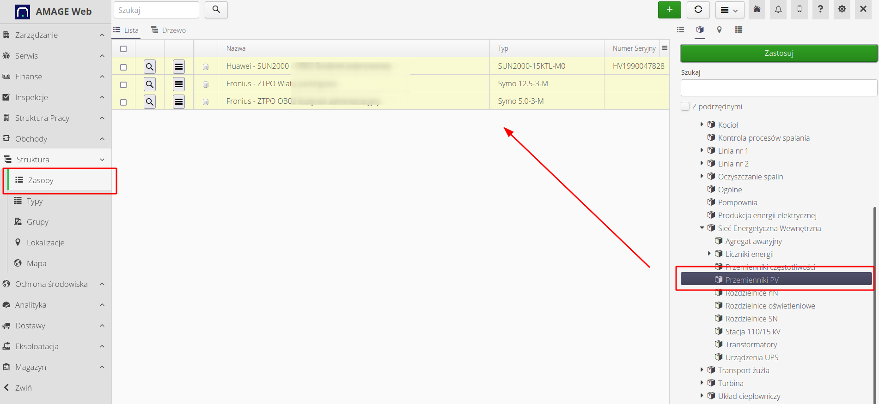This screenshot has height=404, width=879.
Task: Open the notifications bell icon
Action: pos(778,10)
